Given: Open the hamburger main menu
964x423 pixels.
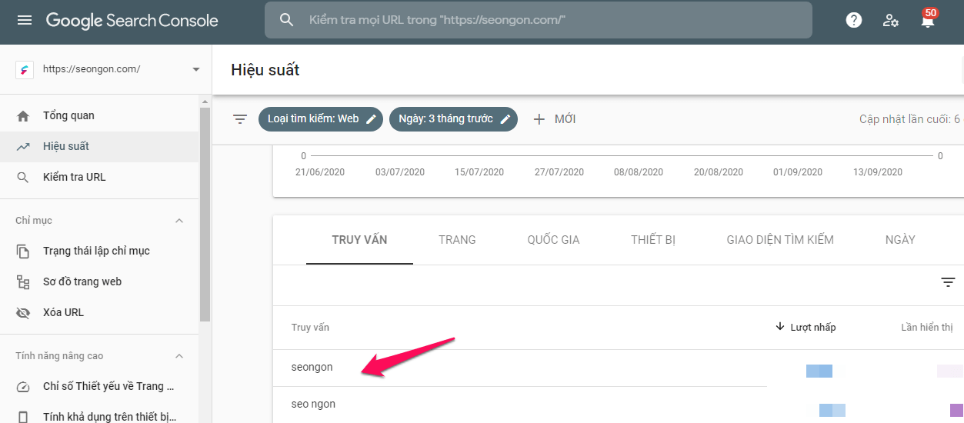Looking at the screenshot, I should click(x=25, y=21).
